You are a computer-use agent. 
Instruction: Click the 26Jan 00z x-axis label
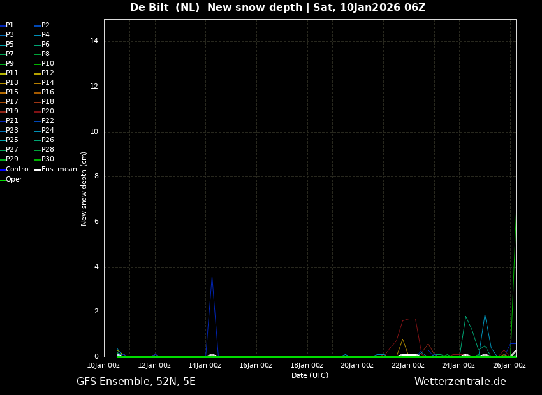point(509,366)
